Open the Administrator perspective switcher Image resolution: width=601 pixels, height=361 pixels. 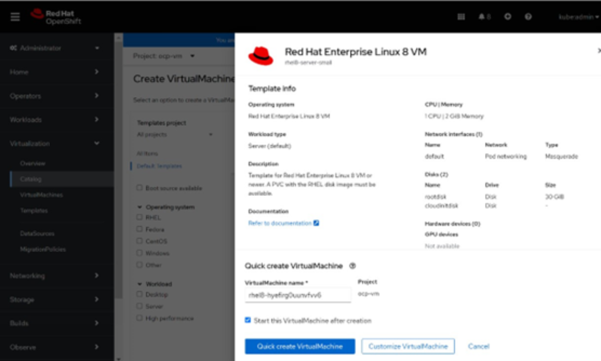[x=54, y=48]
